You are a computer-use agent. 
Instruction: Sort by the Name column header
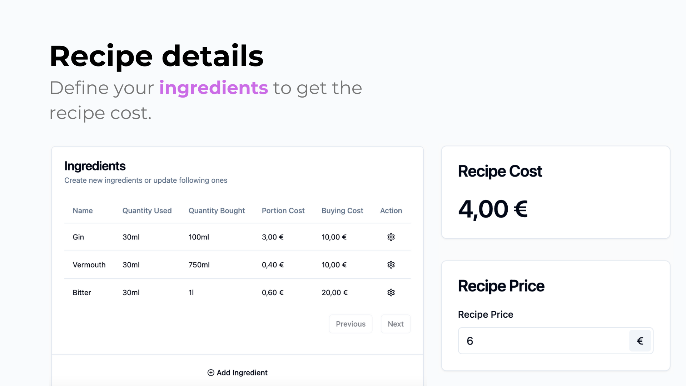coord(83,211)
